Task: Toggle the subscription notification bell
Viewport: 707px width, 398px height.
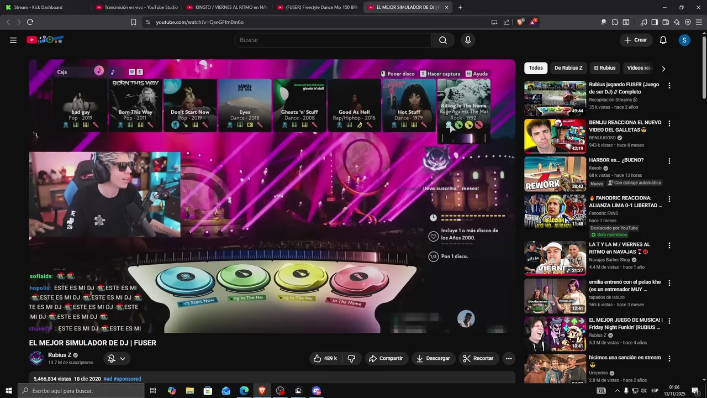Action: 112,358
